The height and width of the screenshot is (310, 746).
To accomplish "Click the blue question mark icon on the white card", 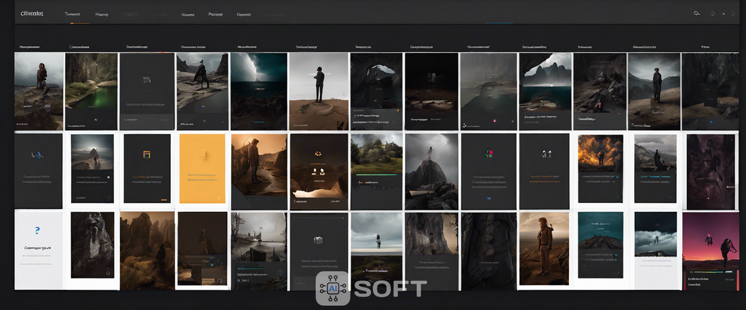I will (37, 231).
